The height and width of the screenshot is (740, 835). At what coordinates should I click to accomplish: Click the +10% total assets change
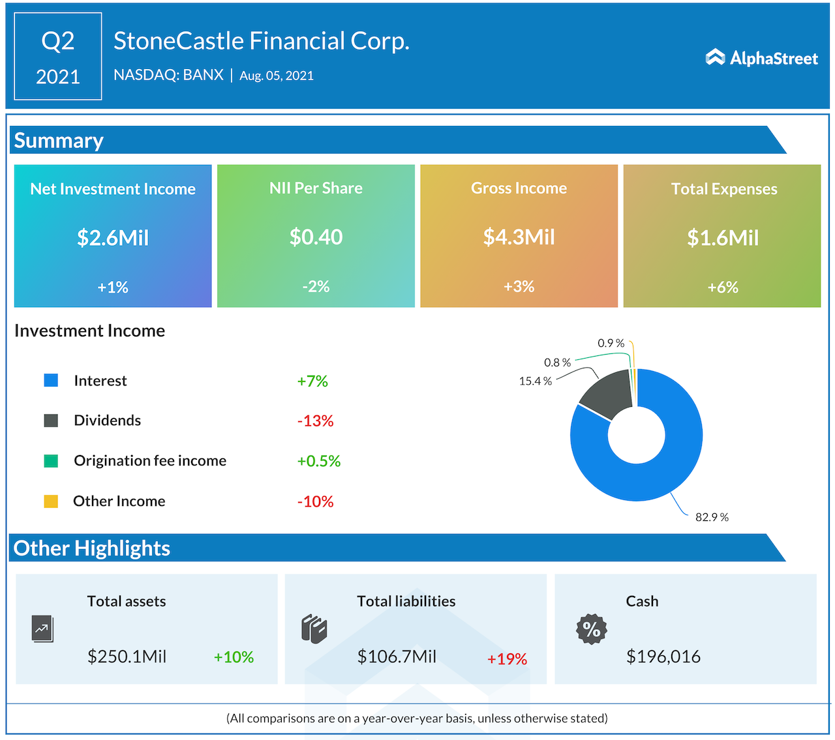pyautogui.click(x=234, y=657)
